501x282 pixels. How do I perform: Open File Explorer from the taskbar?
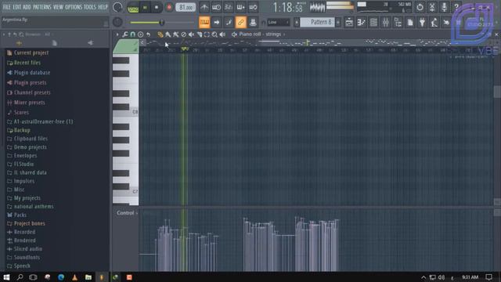(88, 277)
